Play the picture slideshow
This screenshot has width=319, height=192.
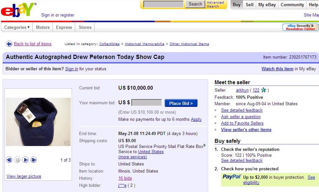(25, 160)
